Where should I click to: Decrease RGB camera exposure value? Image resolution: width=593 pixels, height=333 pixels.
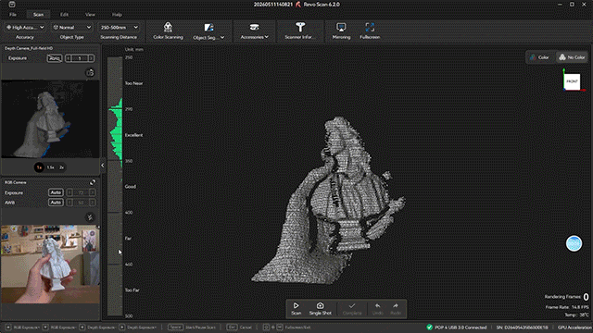69,192
